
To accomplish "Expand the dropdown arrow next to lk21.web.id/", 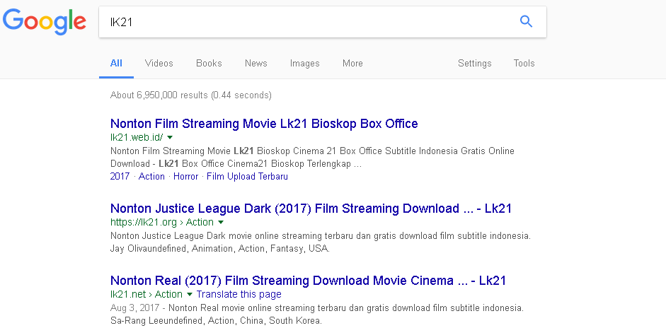I will coord(170,137).
